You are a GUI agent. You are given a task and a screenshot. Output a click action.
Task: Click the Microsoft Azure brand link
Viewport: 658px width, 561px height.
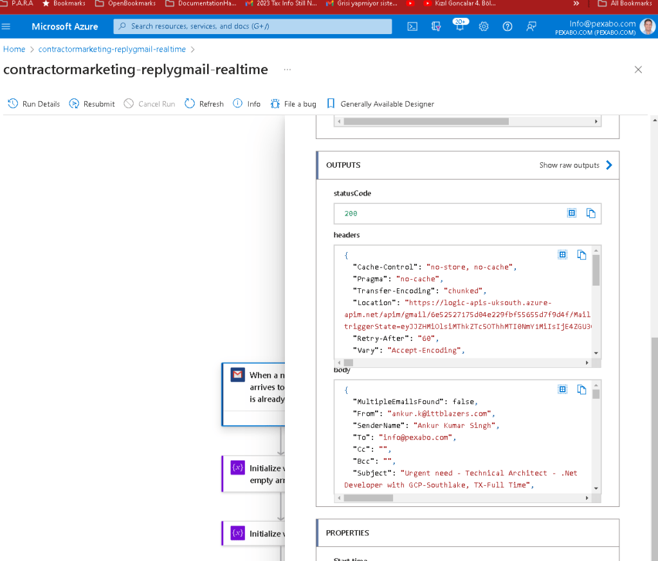64,26
